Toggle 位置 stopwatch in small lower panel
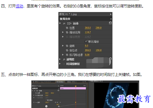 (36, 93)
